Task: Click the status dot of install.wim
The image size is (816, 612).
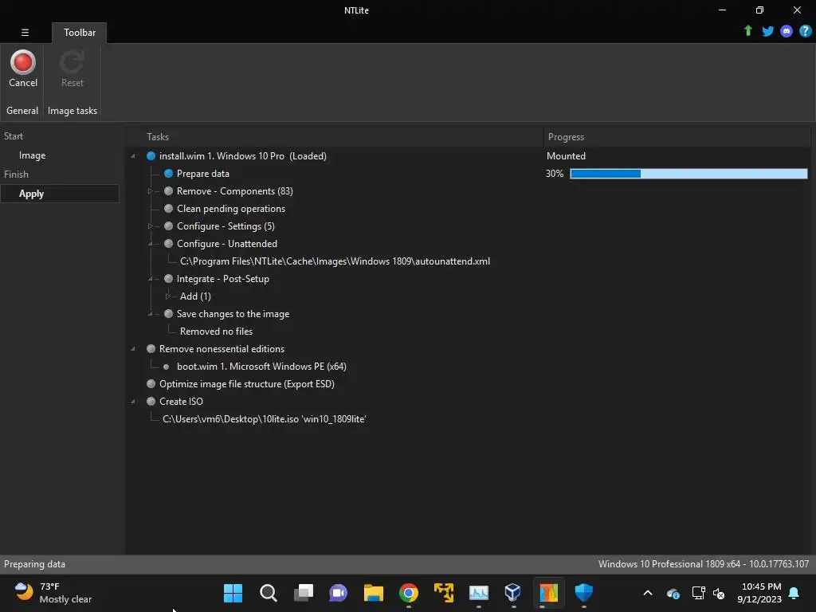Action: (151, 156)
